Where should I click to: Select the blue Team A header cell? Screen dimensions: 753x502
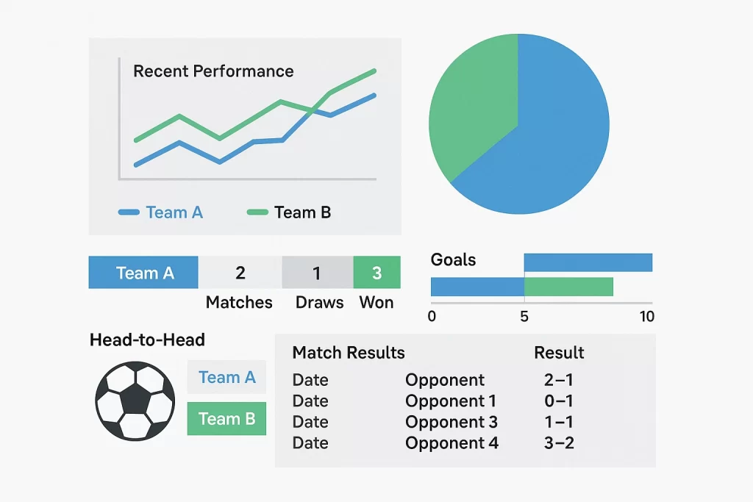[x=143, y=273]
